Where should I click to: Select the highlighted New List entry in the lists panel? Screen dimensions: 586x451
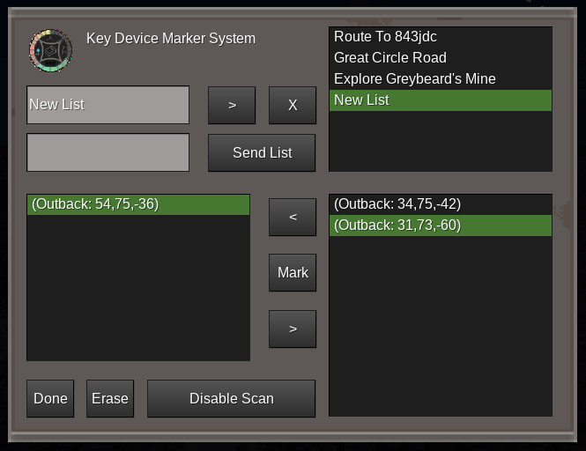pyautogui.click(x=440, y=100)
